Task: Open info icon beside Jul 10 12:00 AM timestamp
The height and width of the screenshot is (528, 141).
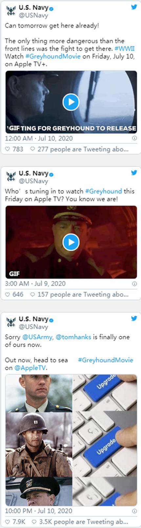Action: point(134,138)
